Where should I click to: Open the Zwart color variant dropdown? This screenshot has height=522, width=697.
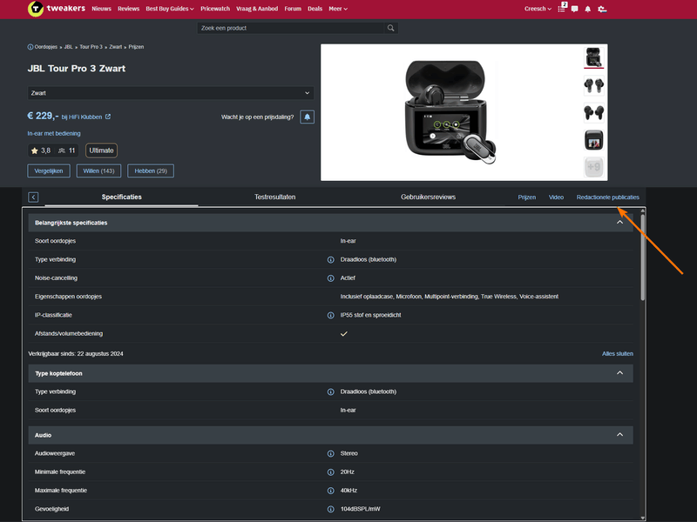click(171, 93)
